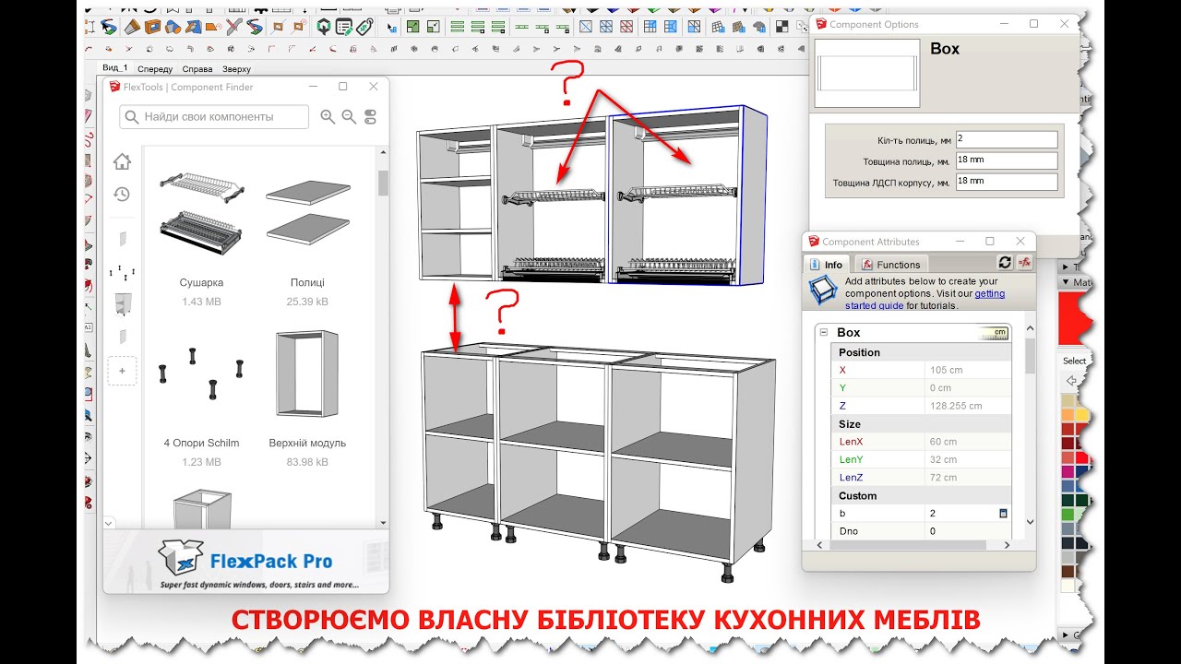Click the X position value 105 cm
Screen dimensions: 1181x664
pos(968,370)
